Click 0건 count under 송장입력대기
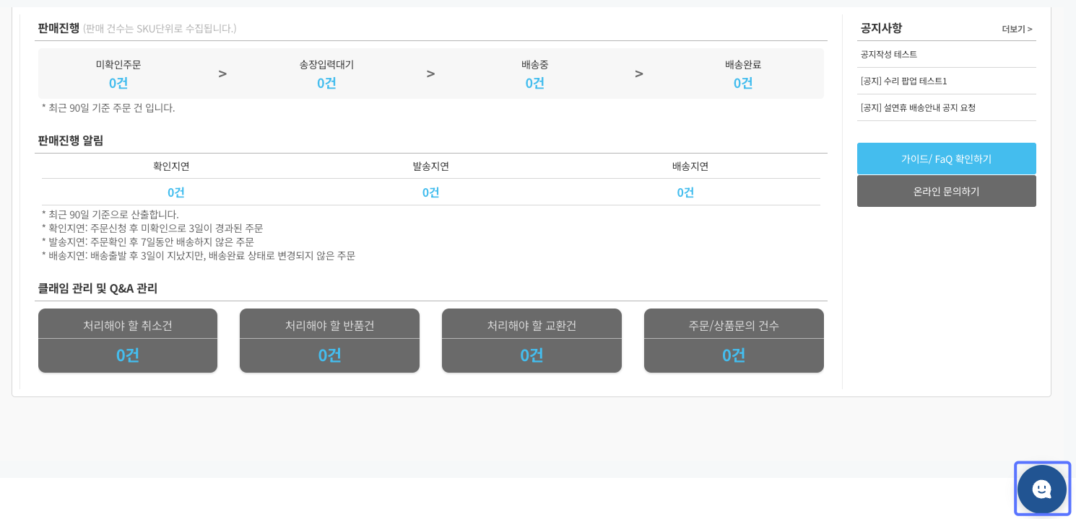 [x=326, y=83]
